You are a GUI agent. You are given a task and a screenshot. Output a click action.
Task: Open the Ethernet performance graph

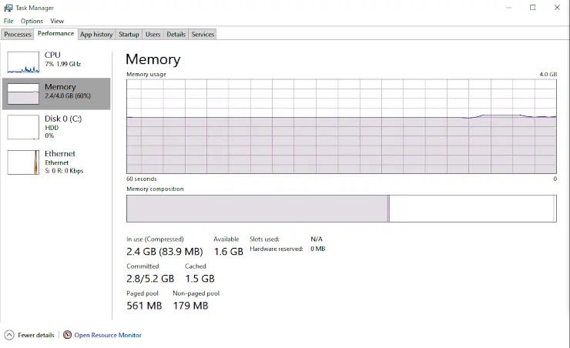[23, 162]
